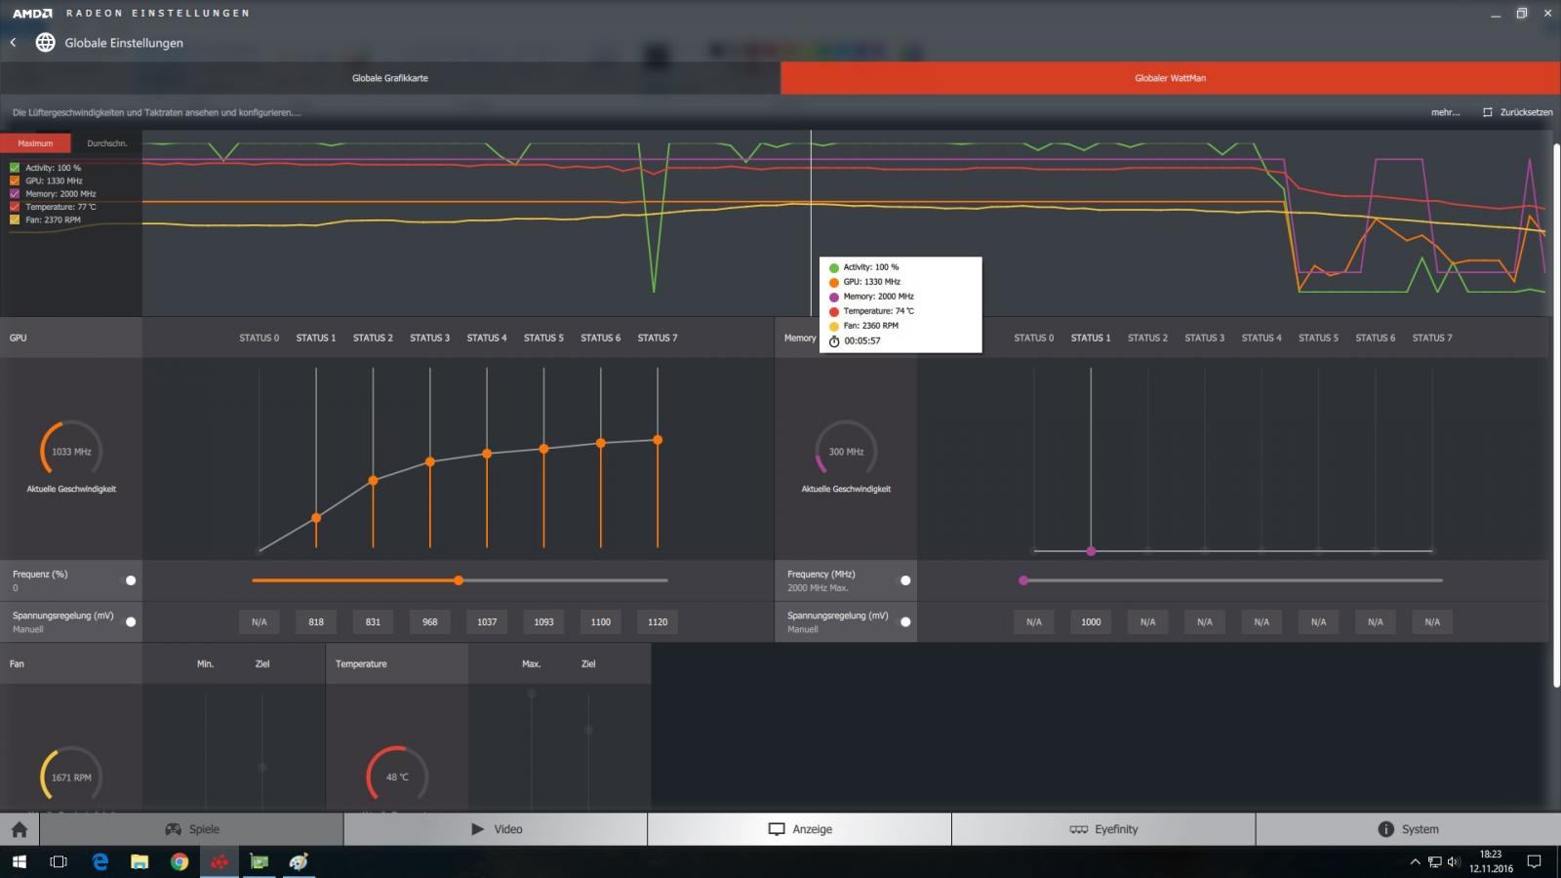The height and width of the screenshot is (878, 1561).
Task: Toggle the Temperature graph checkbox
Action: point(15,207)
